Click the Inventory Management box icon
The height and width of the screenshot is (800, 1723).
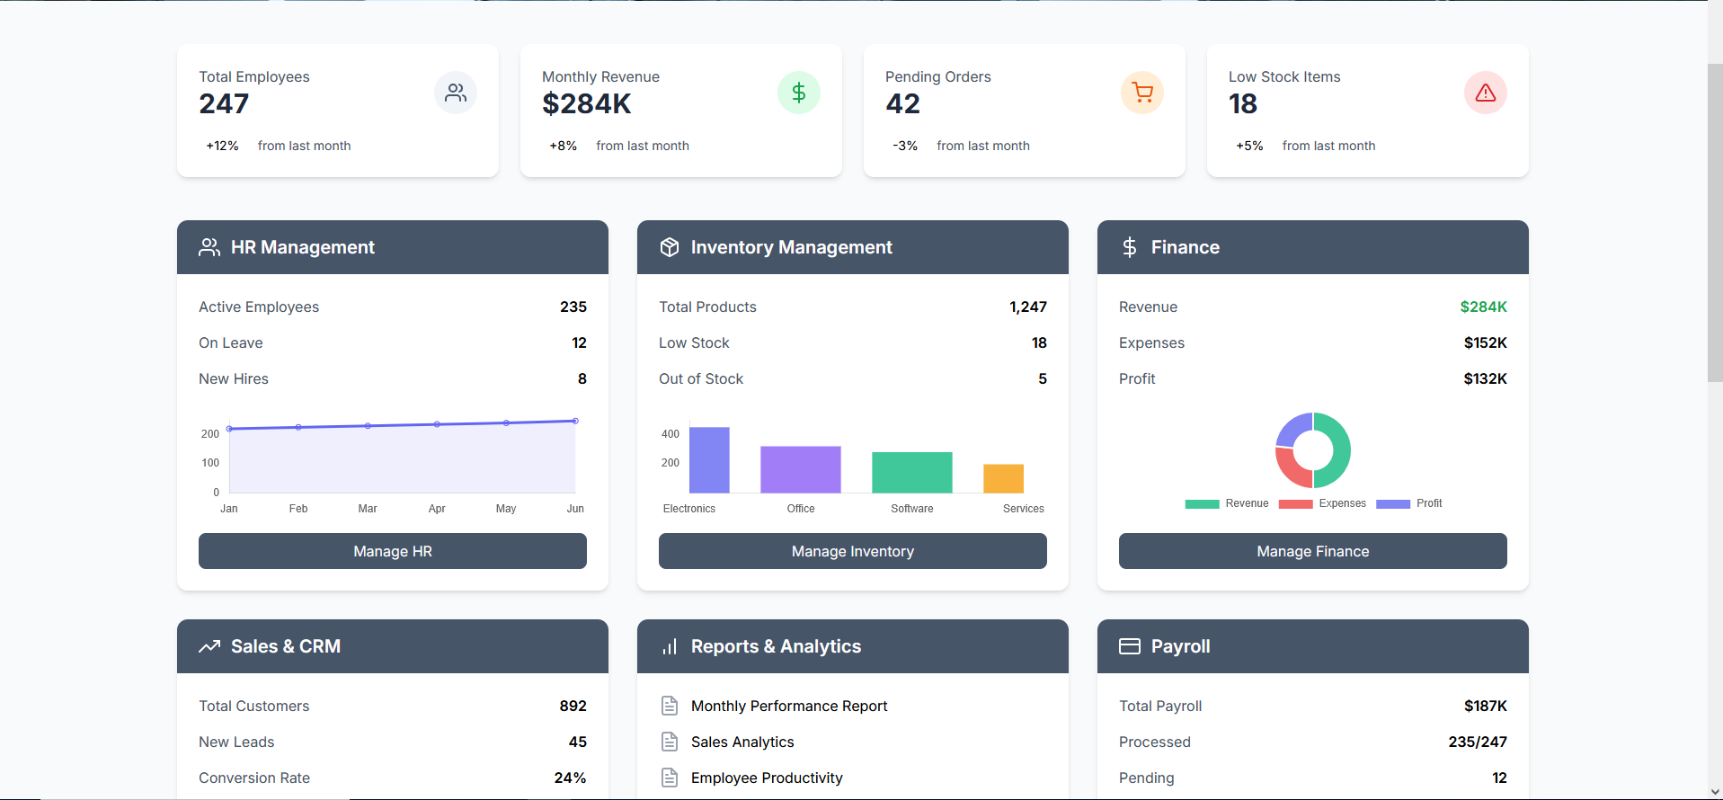coord(670,247)
